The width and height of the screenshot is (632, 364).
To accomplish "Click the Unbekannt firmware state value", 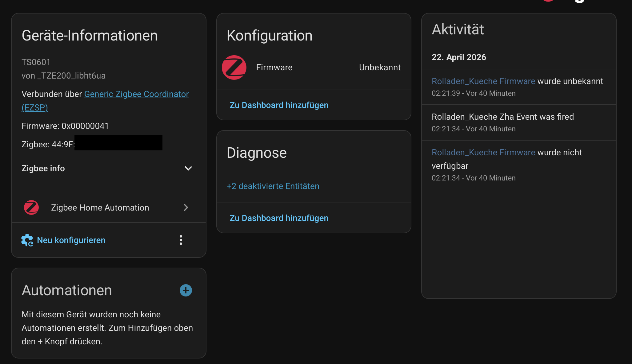I will 380,68.
